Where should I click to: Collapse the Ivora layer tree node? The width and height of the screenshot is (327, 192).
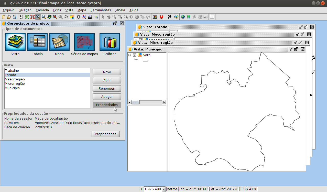[x=130, y=55]
